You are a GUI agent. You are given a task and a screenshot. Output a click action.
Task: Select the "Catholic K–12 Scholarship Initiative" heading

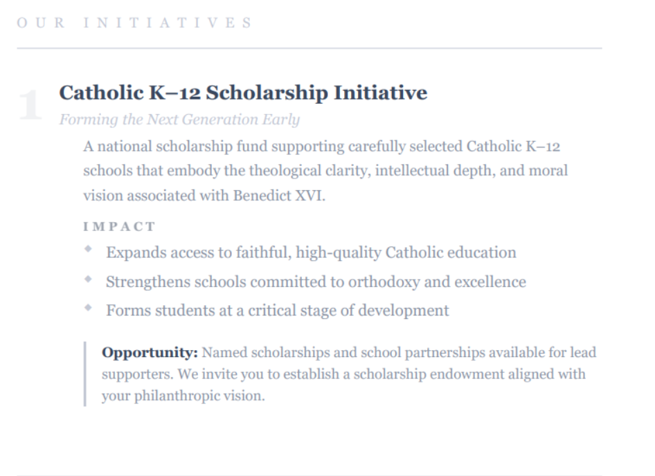[243, 93]
